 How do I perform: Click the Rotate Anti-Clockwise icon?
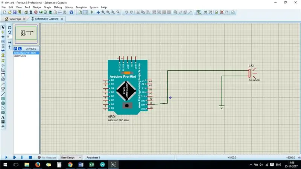coord(9,32)
